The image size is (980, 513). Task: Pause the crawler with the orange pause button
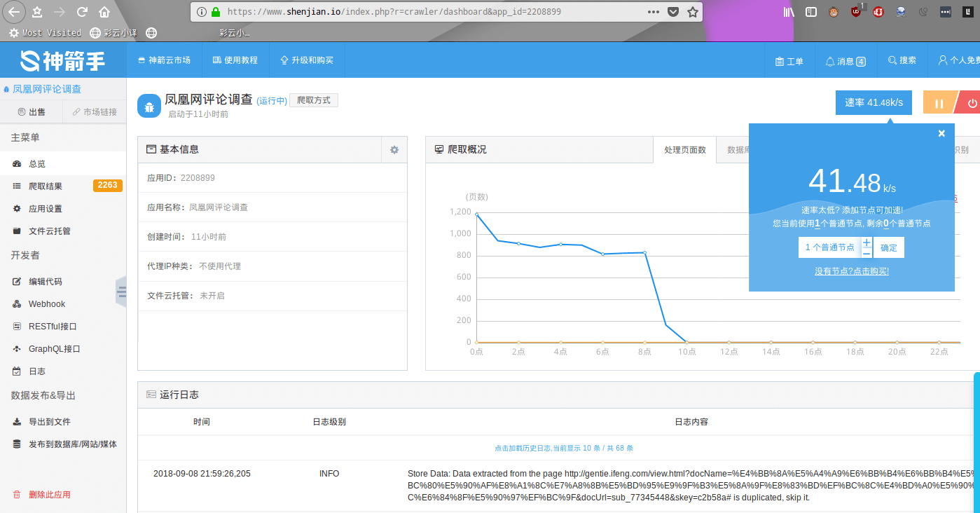[x=939, y=103]
